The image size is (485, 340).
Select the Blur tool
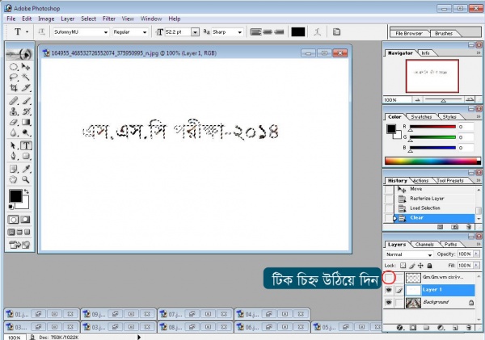click(13, 132)
